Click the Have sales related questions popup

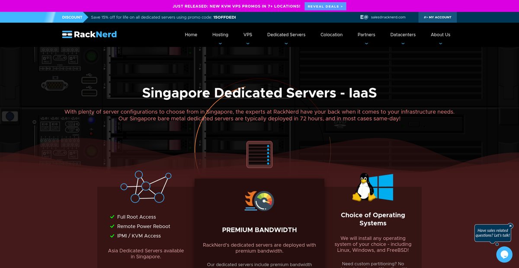click(x=493, y=233)
